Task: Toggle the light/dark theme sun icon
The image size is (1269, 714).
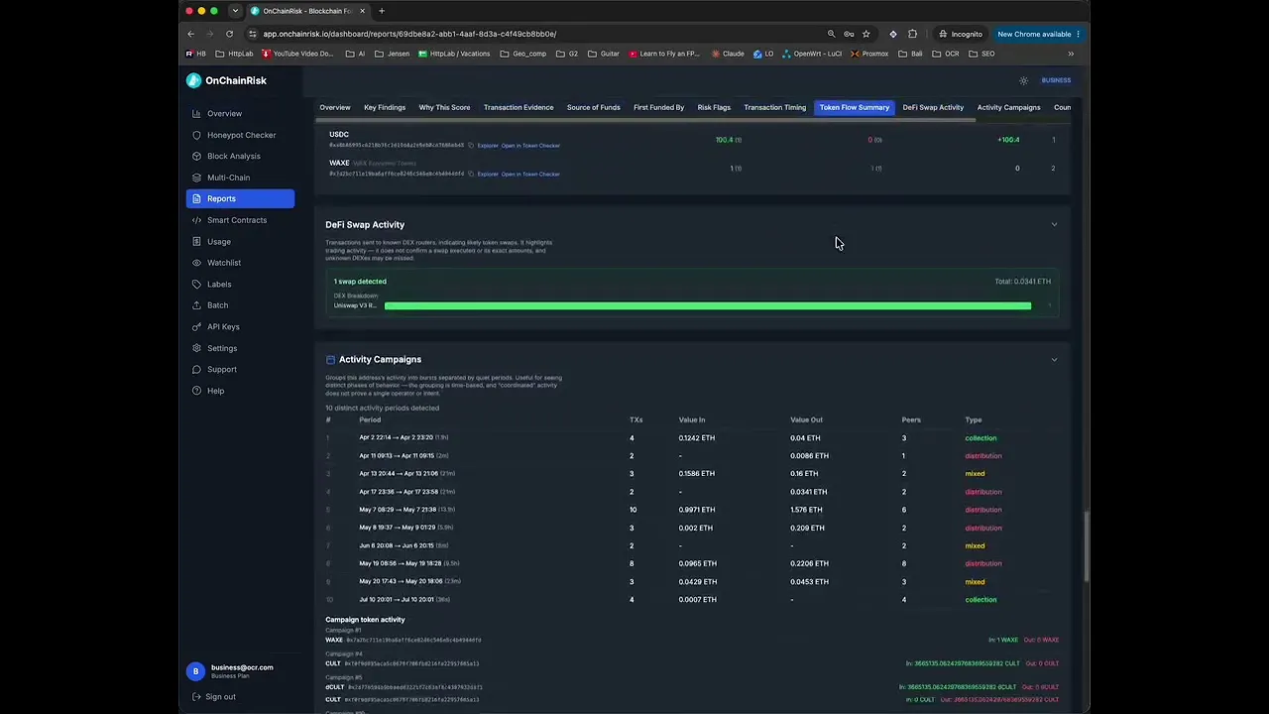Action: pyautogui.click(x=1024, y=80)
